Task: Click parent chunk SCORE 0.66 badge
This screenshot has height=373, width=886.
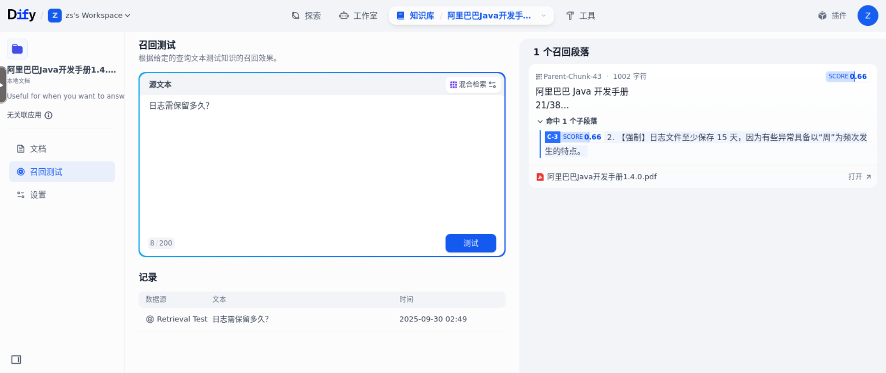Action: 847,77
